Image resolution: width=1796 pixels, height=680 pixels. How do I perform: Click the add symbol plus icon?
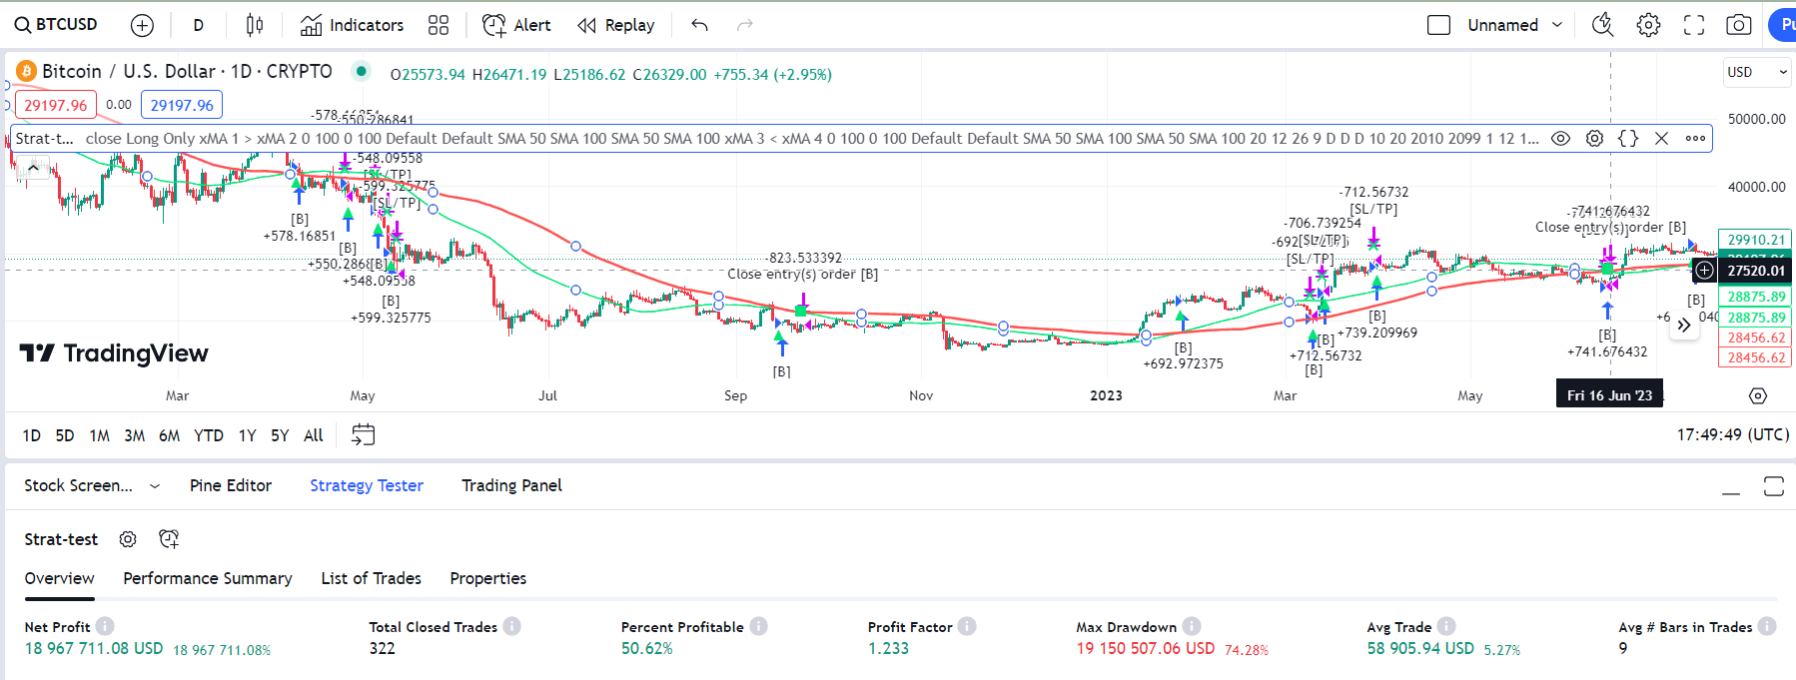click(142, 25)
